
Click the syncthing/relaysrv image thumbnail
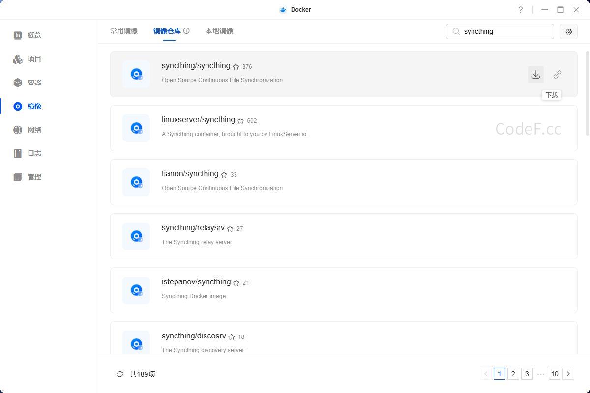(x=136, y=236)
